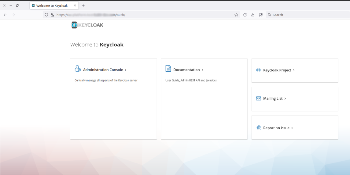
Task: Click the Administration Console user-gear icon
Action: pyautogui.click(x=78, y=69)
